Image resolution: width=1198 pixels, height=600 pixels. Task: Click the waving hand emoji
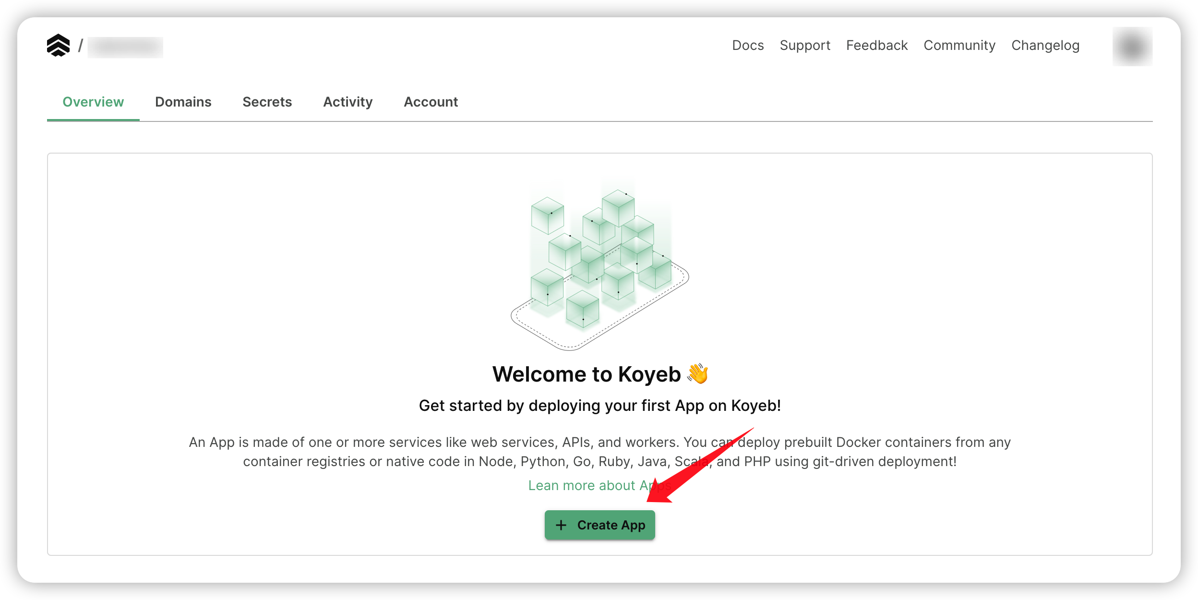pos(696,374)
